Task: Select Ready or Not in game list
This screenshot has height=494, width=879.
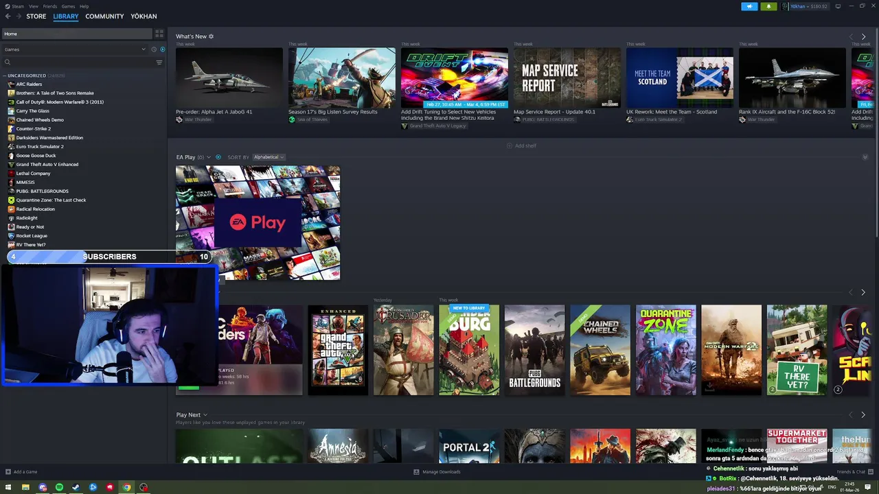Action: (30, 227)
